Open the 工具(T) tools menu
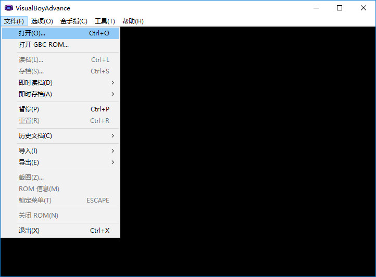Viewport: 376px width, 277px height. tap(105, 21)
